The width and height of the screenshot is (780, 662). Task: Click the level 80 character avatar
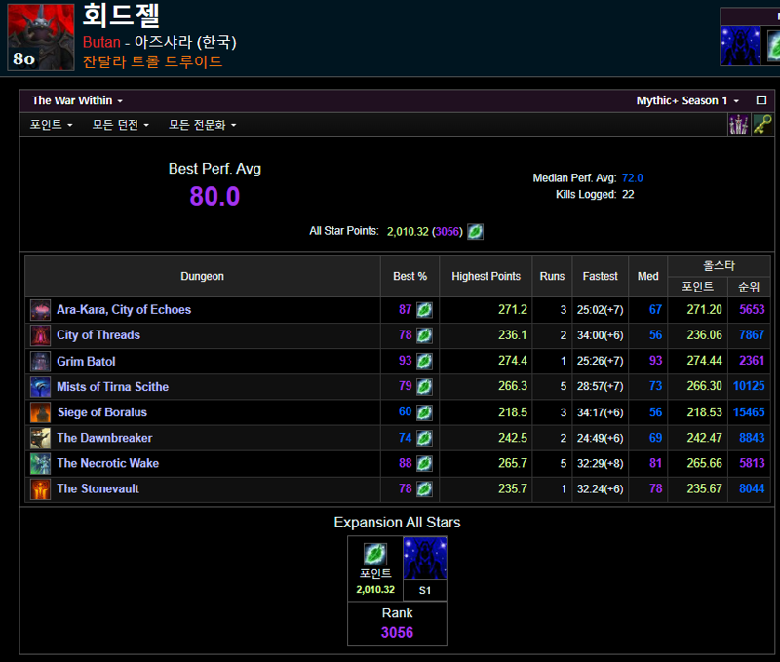point(41,37)
